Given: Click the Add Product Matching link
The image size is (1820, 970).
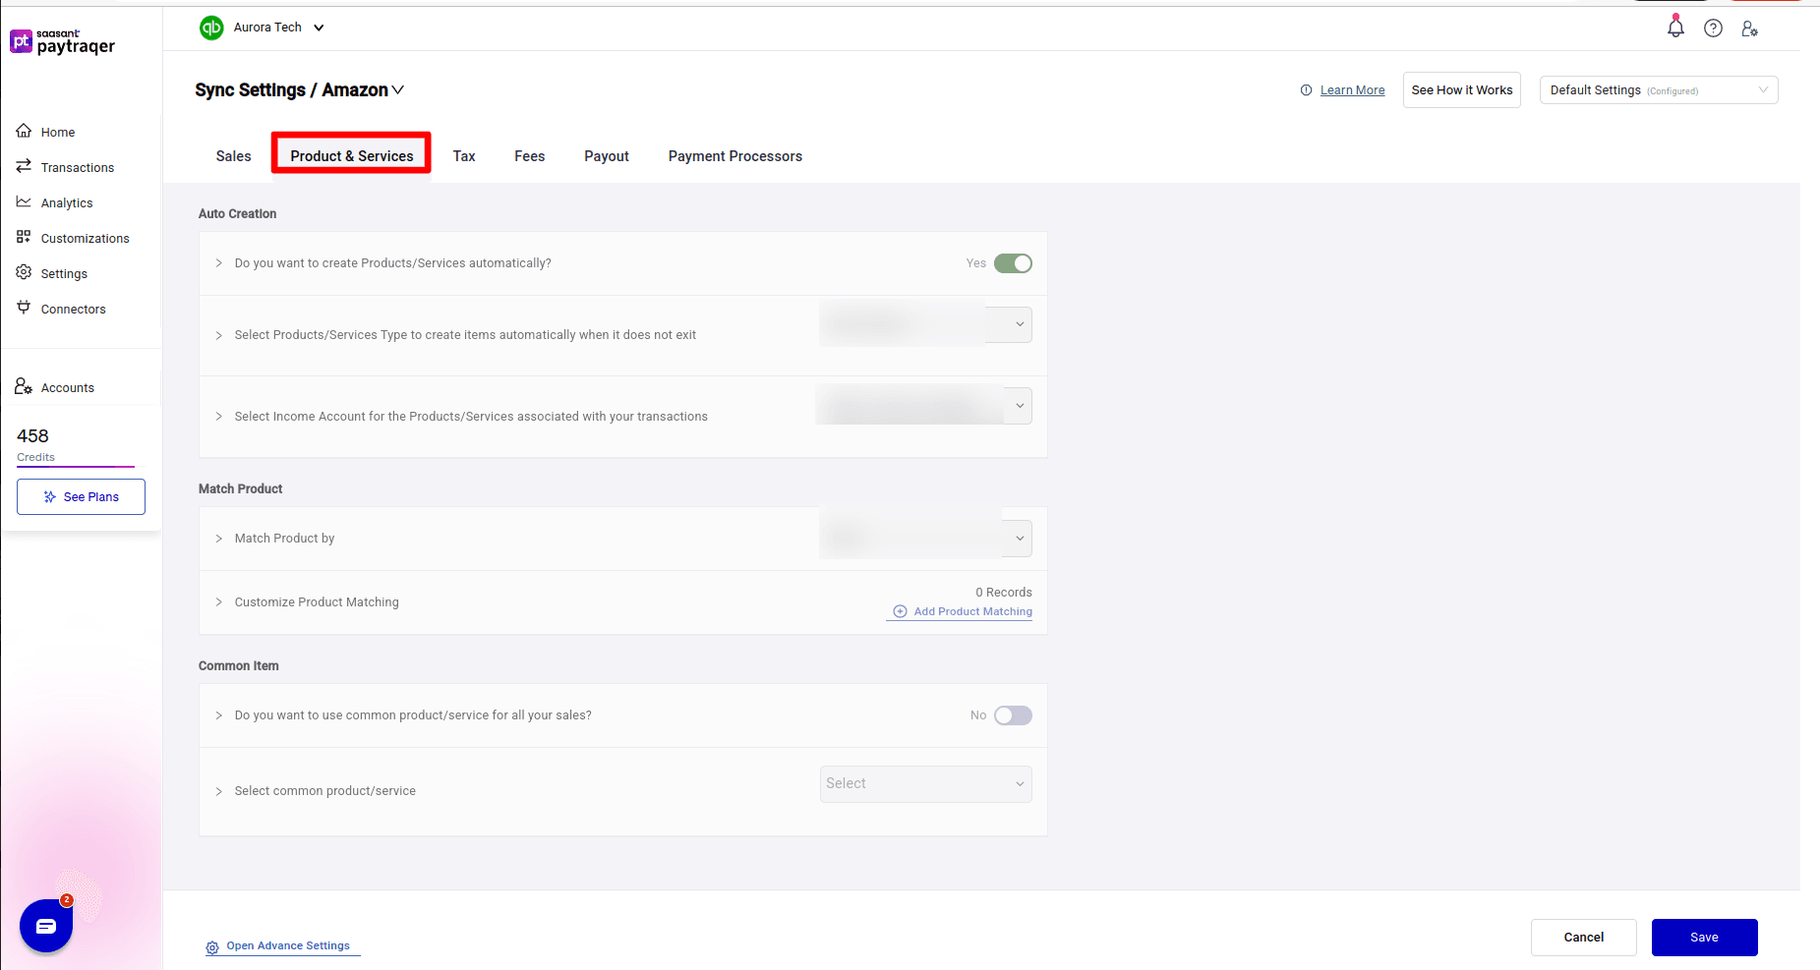Looking at the screenshot, I should click(x=970, y=610).
